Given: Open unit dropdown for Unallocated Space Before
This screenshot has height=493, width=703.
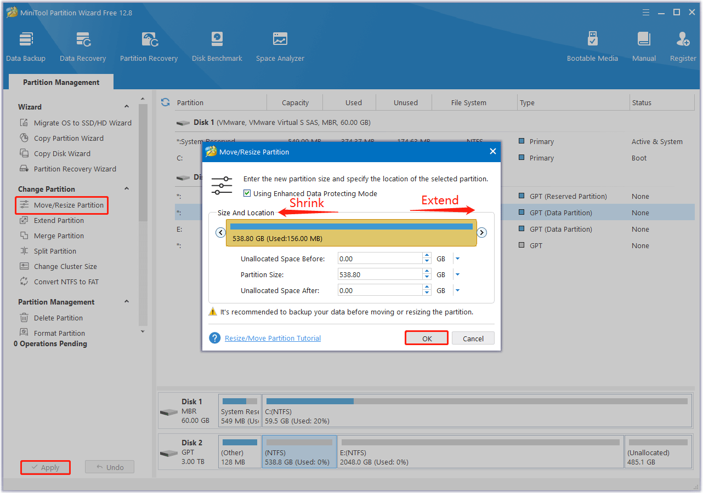Looking at the screenshot, I should [457, 259].
